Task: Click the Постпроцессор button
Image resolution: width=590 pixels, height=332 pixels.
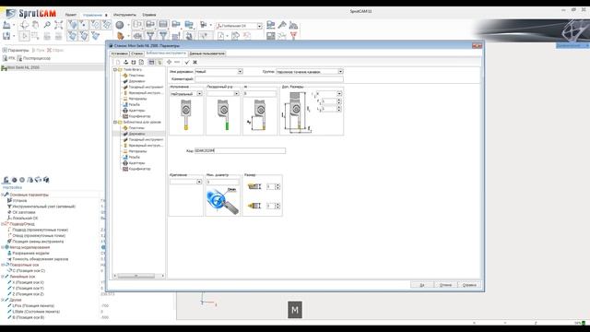Action: 33,58
